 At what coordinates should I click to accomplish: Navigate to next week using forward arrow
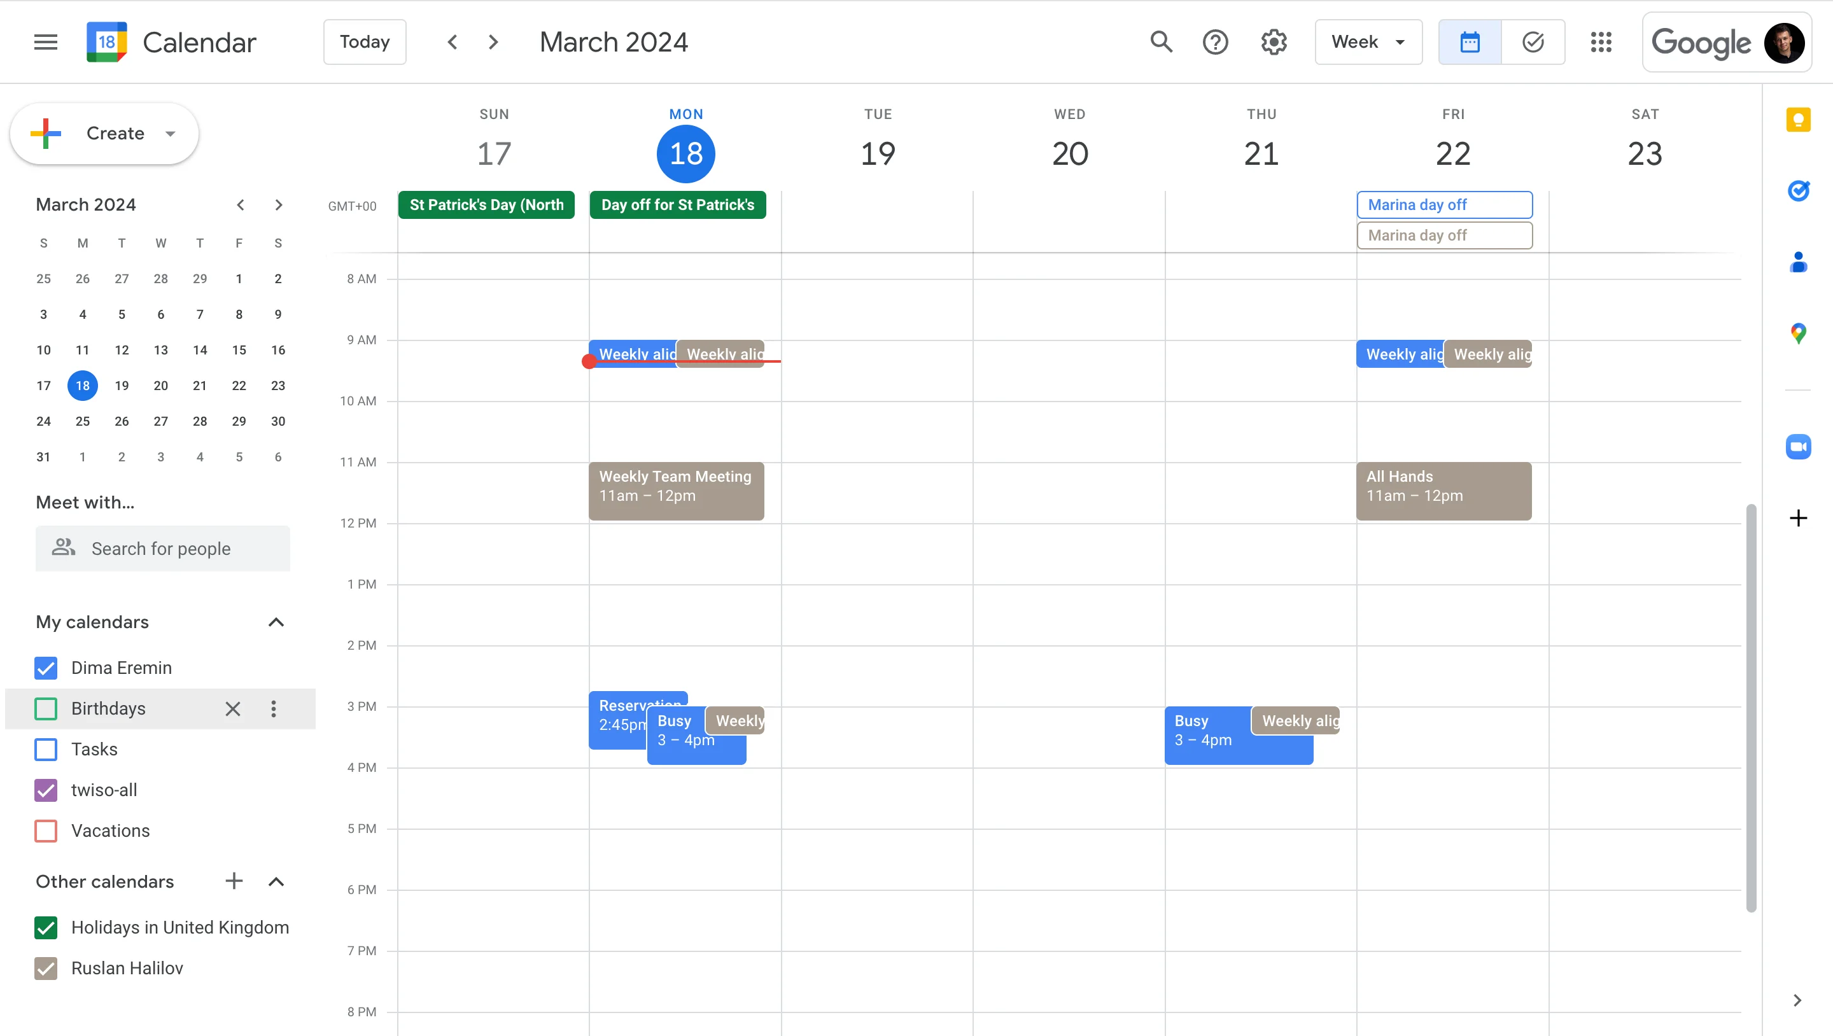pyautogui.click(x=492, y=41)
